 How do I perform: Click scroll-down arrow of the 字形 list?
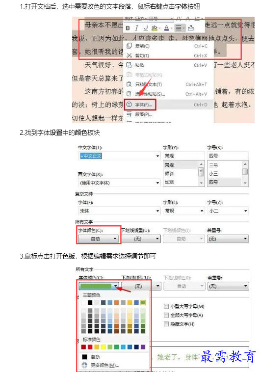tap(201, 183)
